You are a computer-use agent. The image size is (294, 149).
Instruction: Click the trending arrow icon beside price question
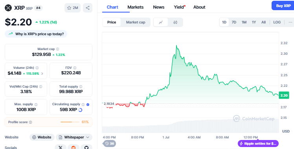coord(11,34)
